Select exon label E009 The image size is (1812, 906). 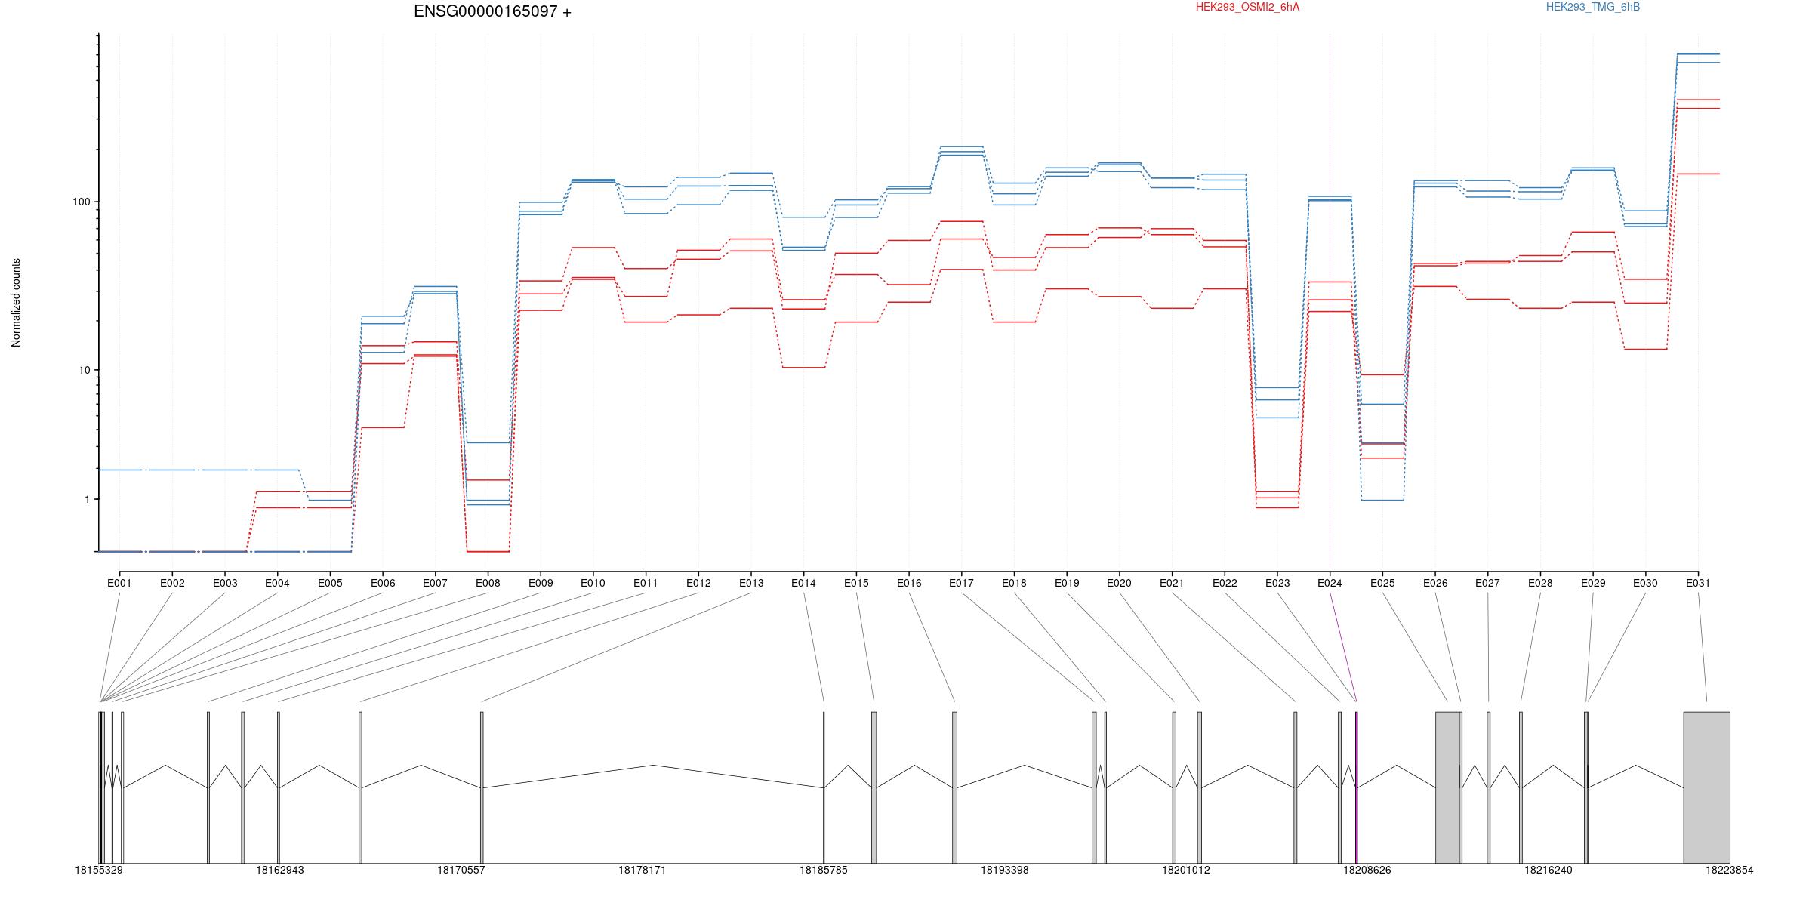[x=541, y=583]
